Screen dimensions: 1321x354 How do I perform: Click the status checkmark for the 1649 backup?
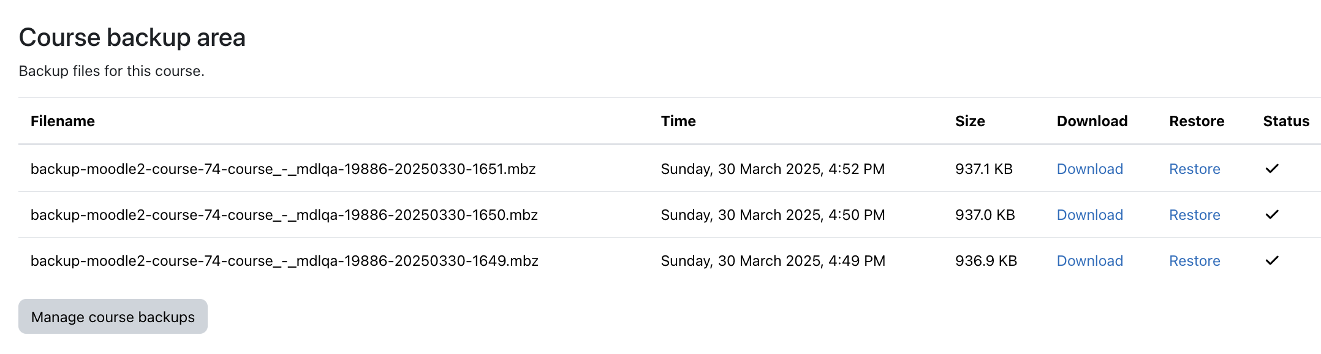click(x=1272, y=260)
